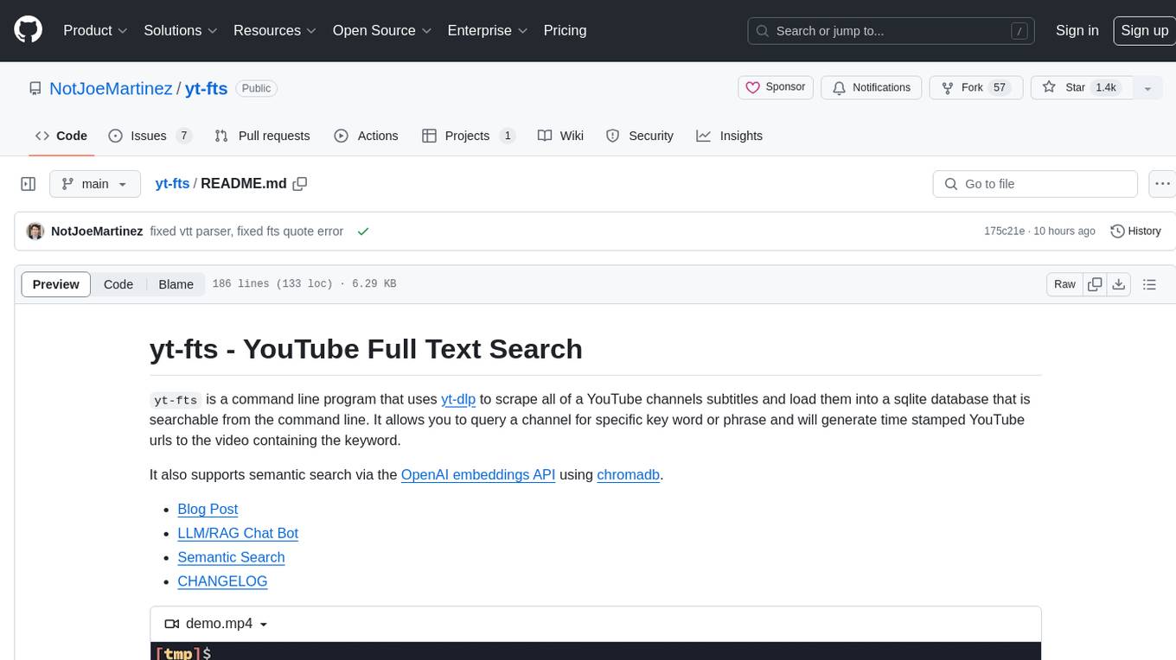Open the yt-fts repository title link
The height and width of the screenshot is (660, 1176).
click(x=206, y=88)
